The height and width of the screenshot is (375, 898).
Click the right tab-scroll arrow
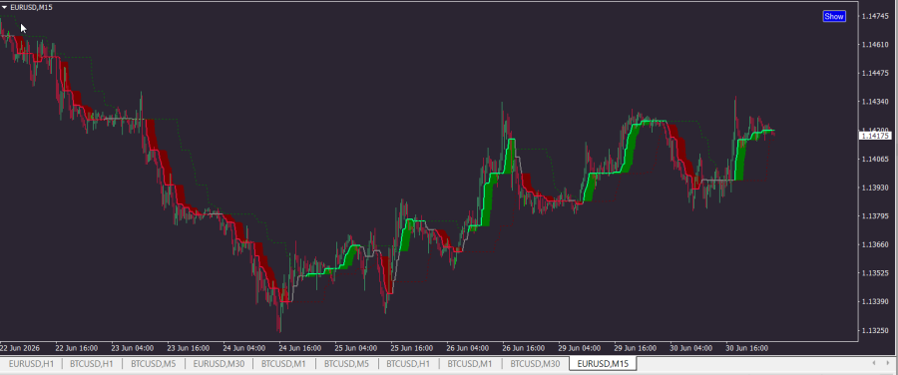889,363
